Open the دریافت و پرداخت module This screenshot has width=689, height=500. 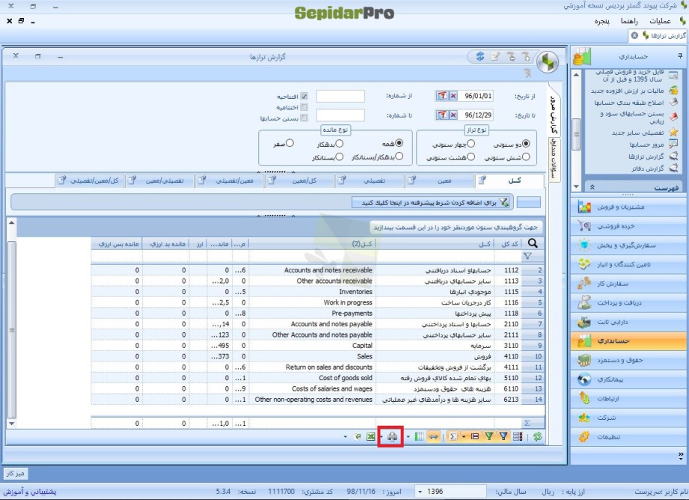point(629,302)
